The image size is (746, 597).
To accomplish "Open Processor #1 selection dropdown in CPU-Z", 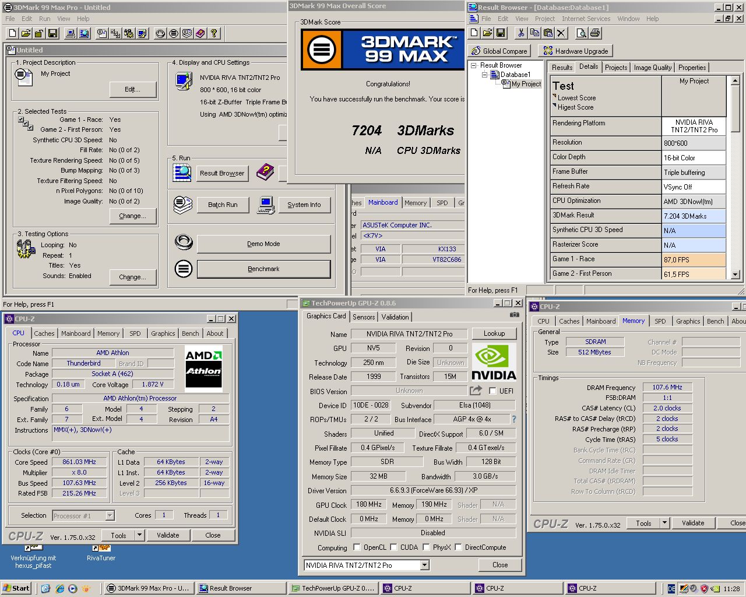I will 110,515.
